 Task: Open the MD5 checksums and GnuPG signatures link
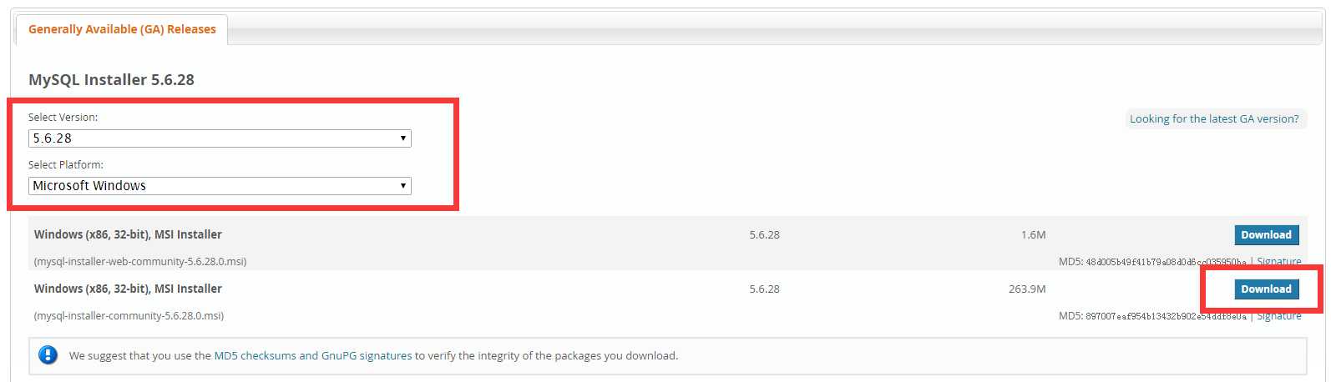coord(313,355)
